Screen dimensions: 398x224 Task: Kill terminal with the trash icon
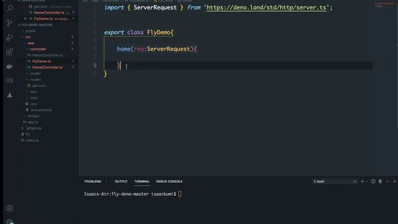coord(380,181)
